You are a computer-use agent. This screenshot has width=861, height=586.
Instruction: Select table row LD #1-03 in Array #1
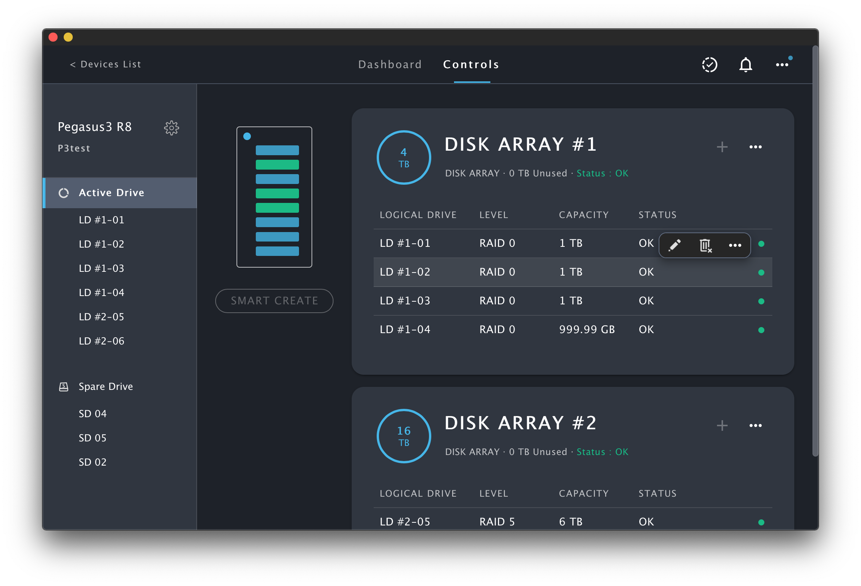pos(573,301)
